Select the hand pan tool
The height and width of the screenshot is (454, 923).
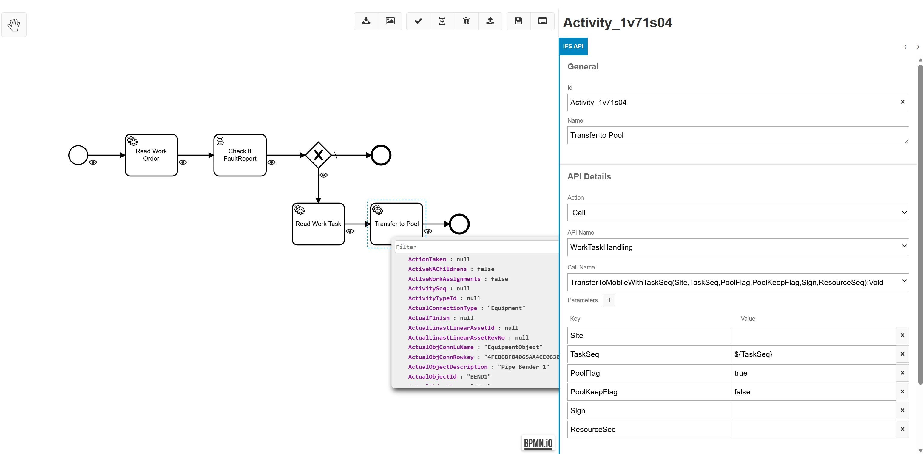point(14,25)
